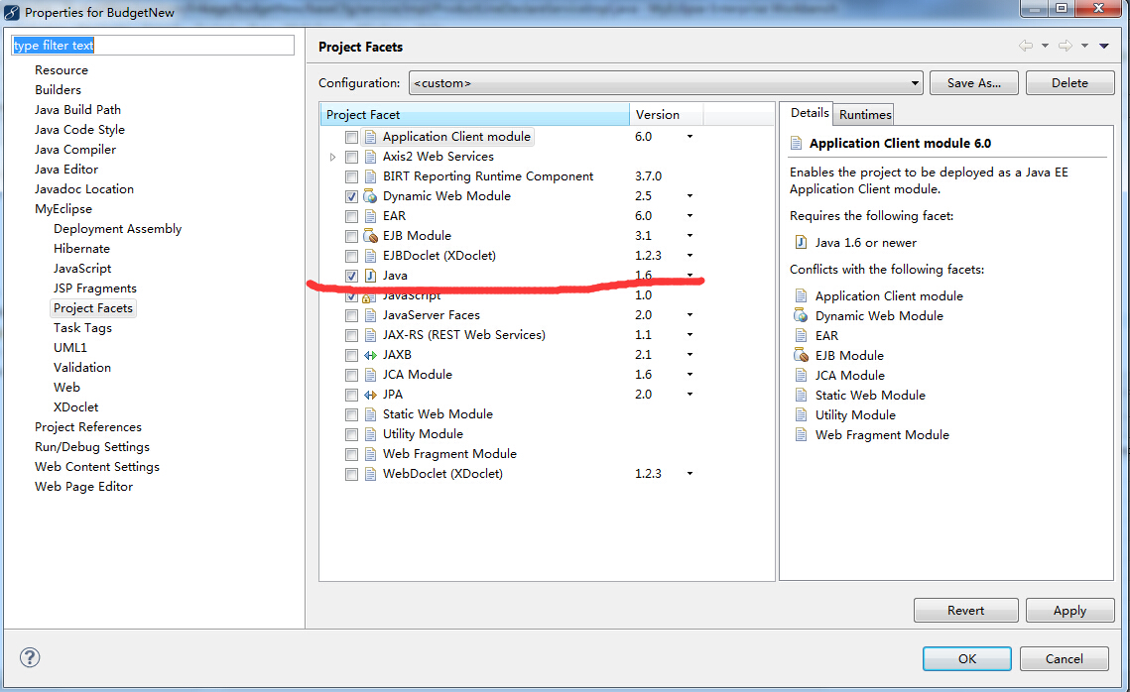Check the Static Web Module checkbox
This screenshot has height=692, width=1130.
point(351,414)
